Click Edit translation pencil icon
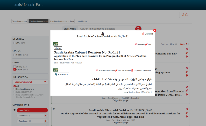Screen dimensions: 206x126 point(116,70)
